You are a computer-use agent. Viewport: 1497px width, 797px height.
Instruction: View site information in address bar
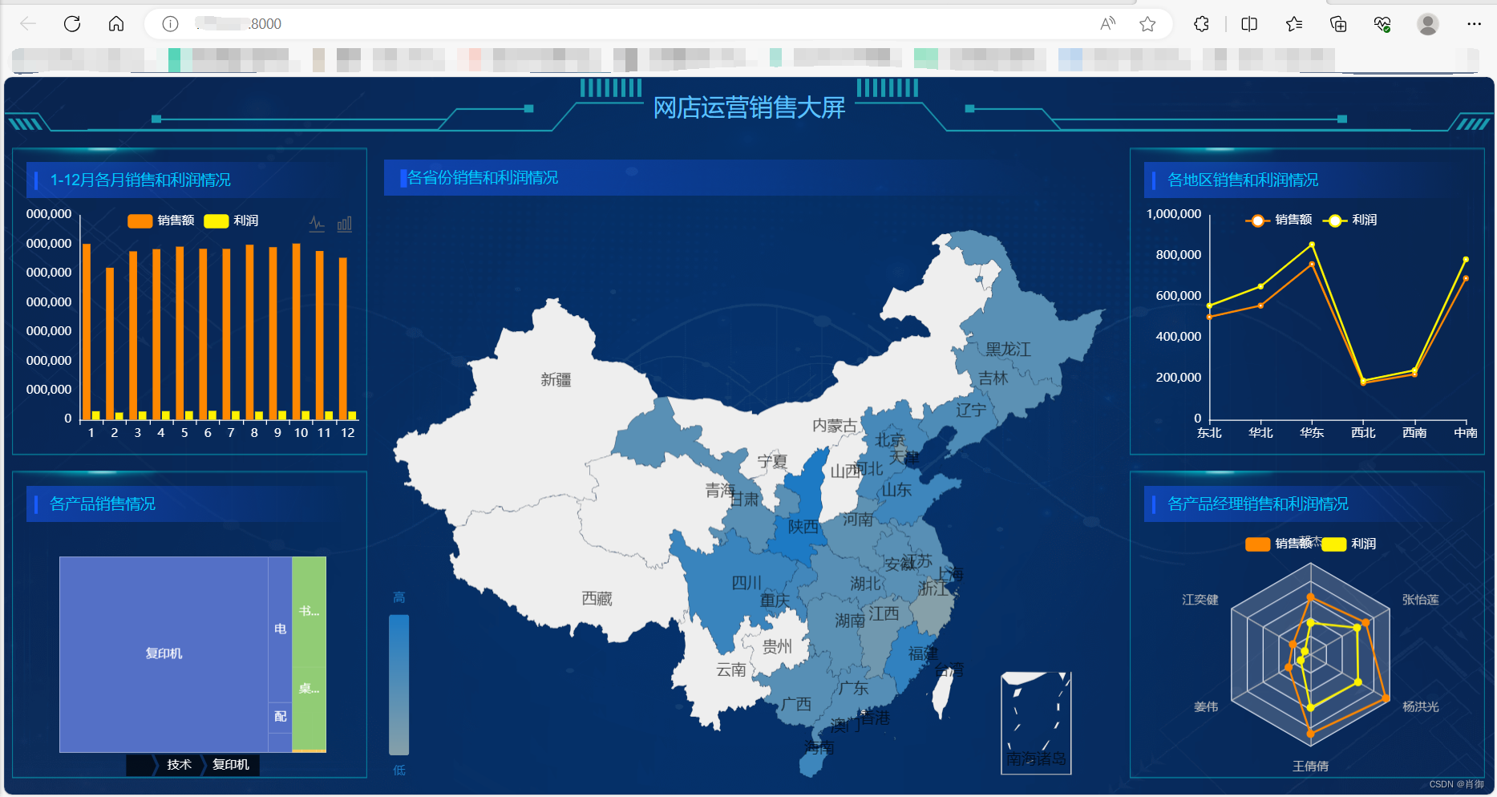click(x=170, y=24)
